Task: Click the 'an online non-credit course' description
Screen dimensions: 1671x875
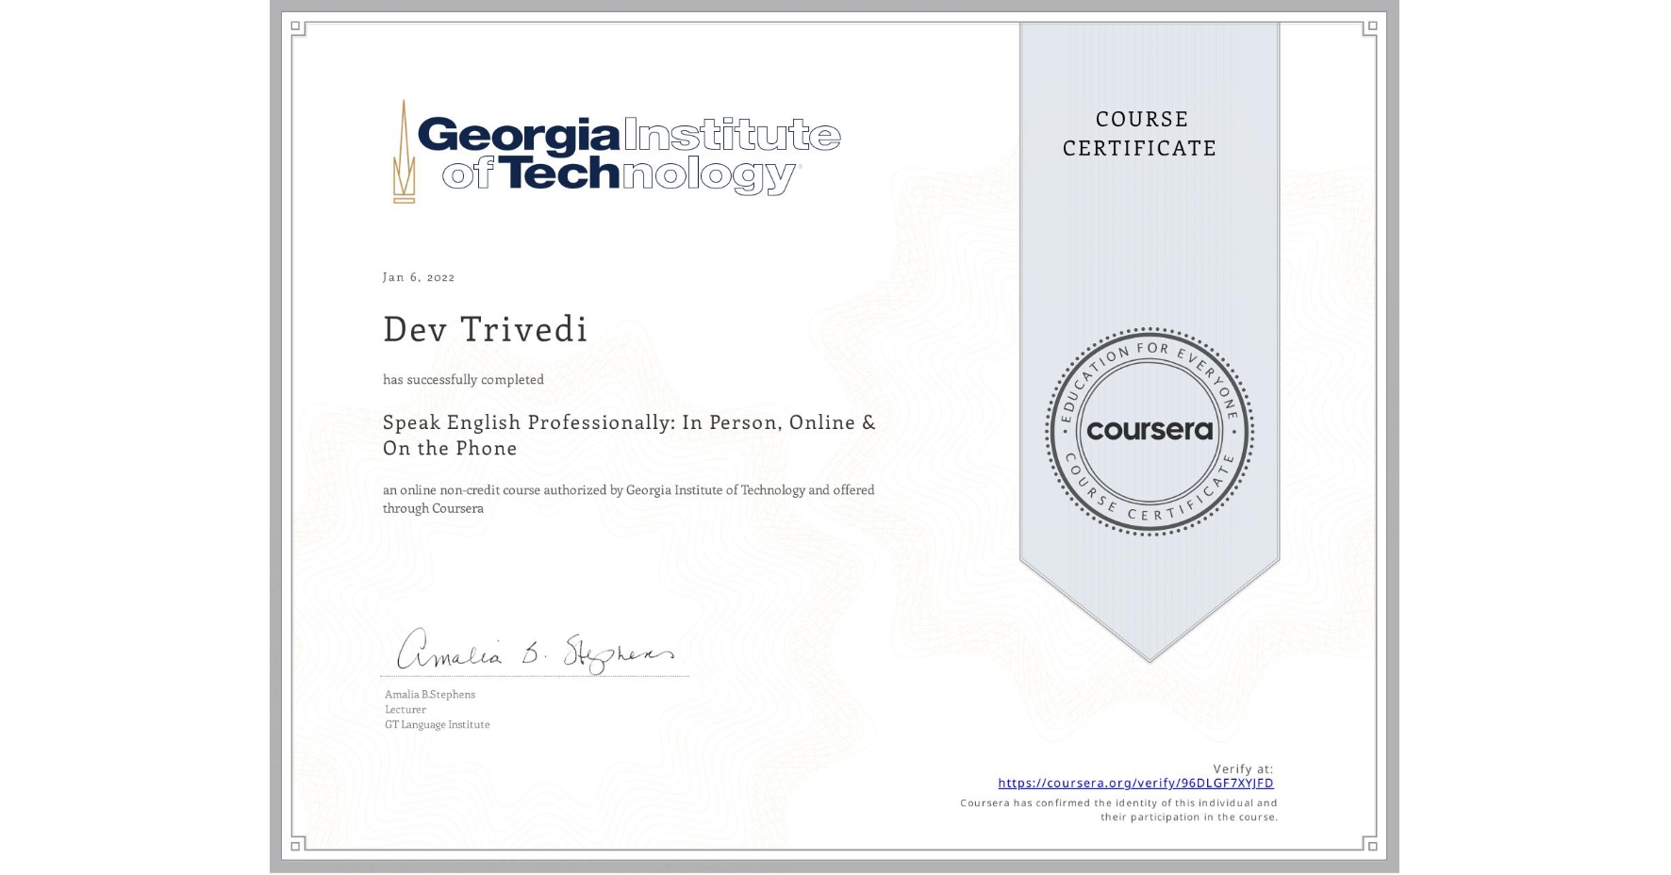Action: pyautogui.click(x=629, y=499)
